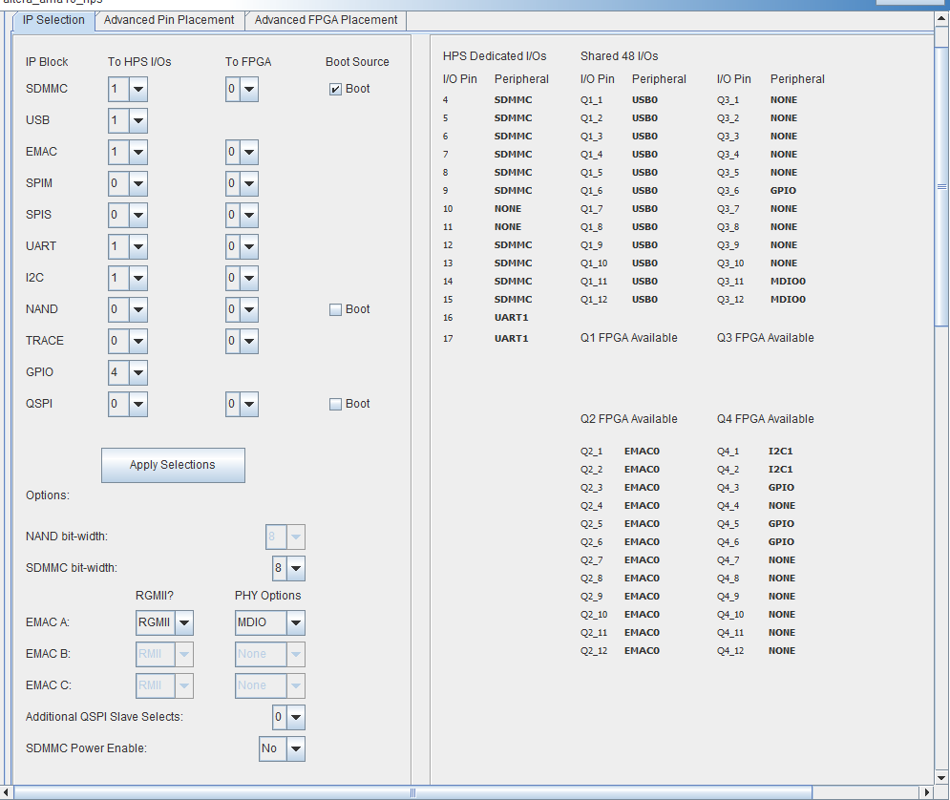
Task: Expand the EMAC A RGMII dropdown
Action: click(183, 623)
